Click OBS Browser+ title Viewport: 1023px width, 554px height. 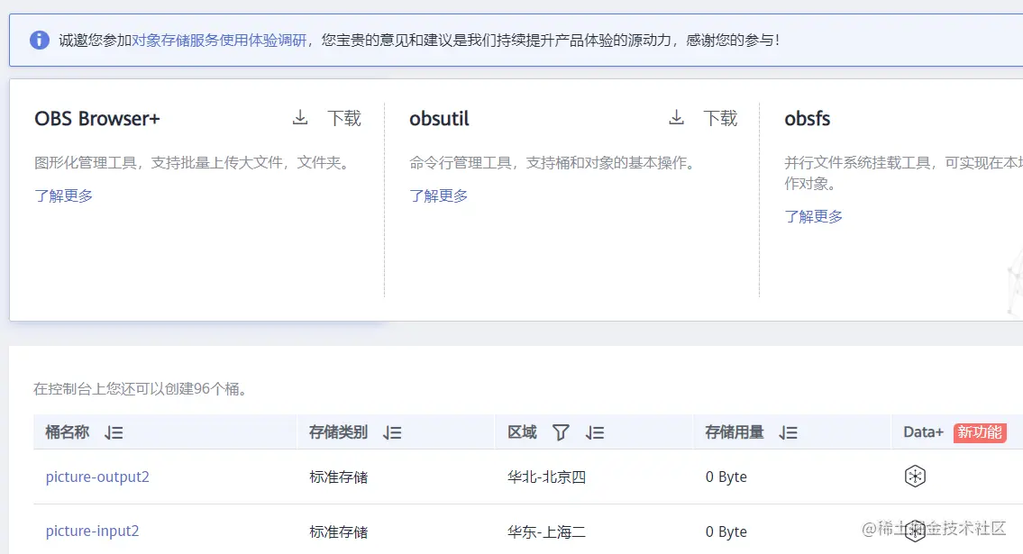click(x=97, y=119)
